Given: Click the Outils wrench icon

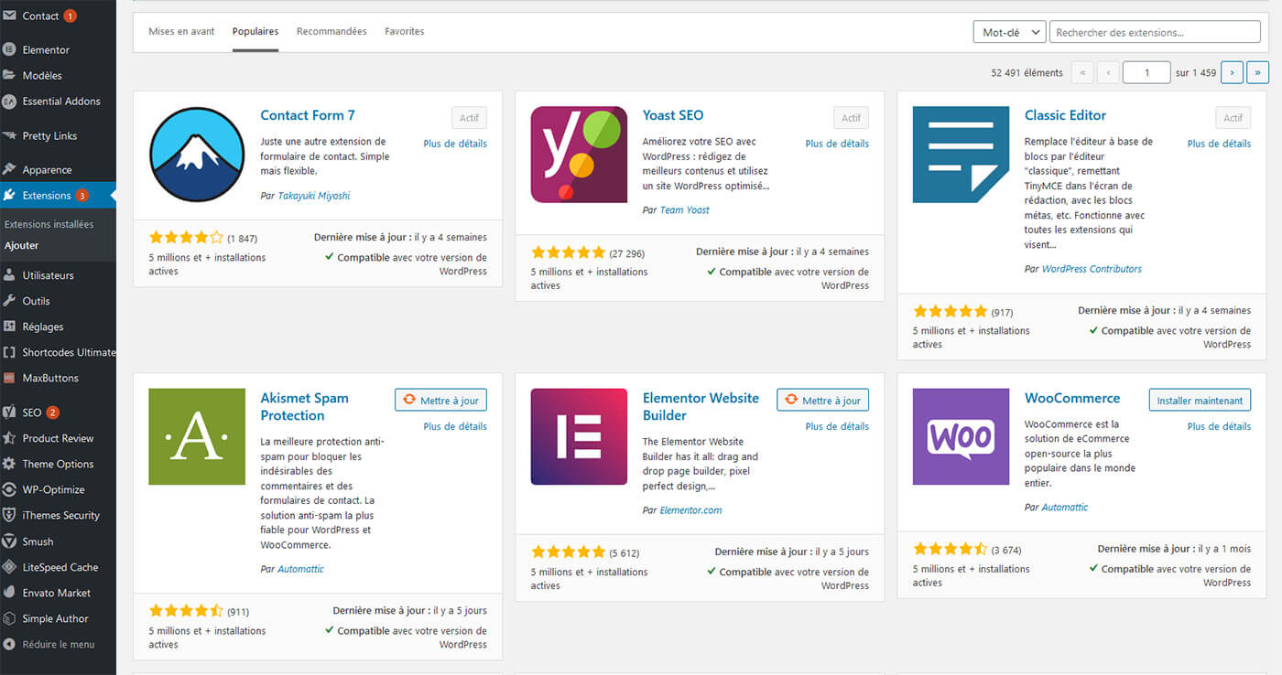Looking at the screenshot, I should (9, 300).
